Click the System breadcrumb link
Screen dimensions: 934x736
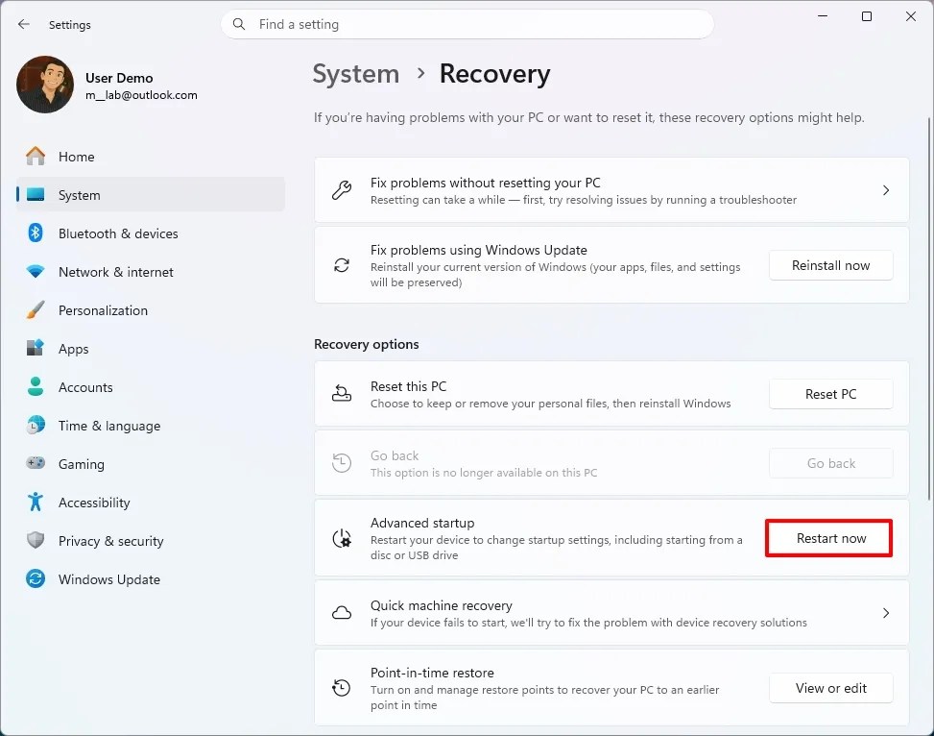pos(356,75)
